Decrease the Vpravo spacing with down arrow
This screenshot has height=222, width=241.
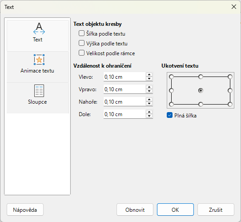click(149, 91)
